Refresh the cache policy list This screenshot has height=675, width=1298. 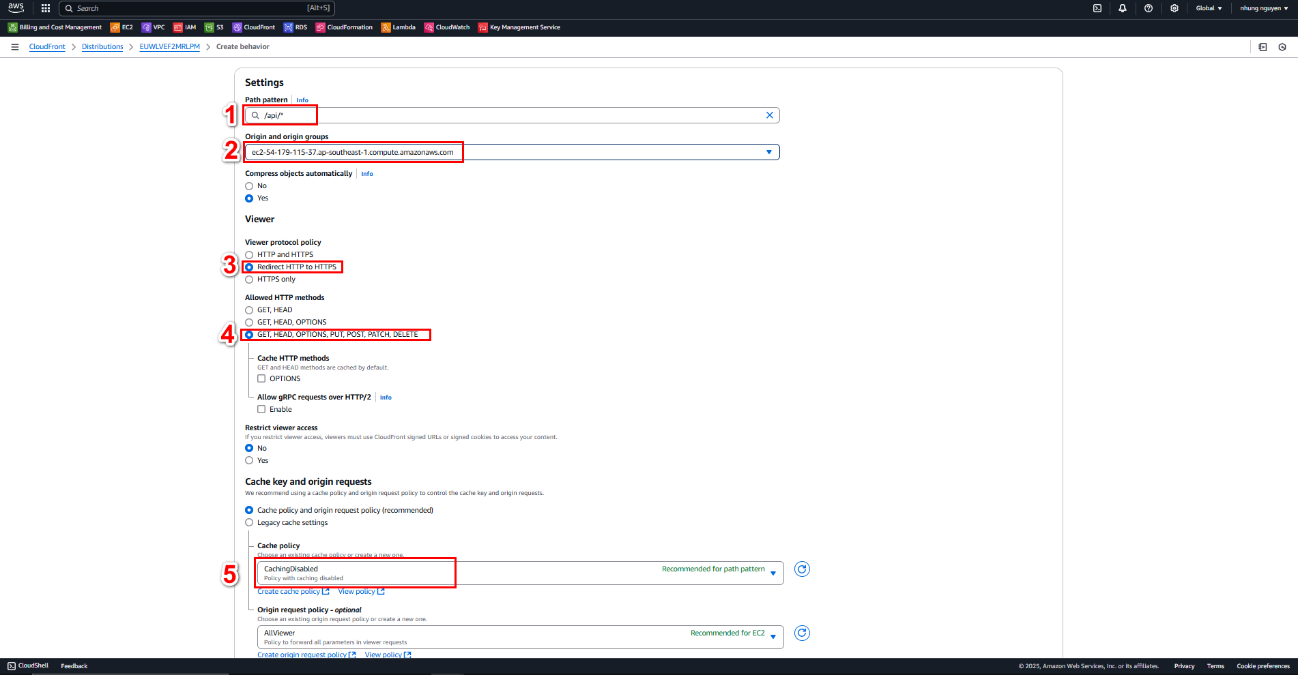803,569
